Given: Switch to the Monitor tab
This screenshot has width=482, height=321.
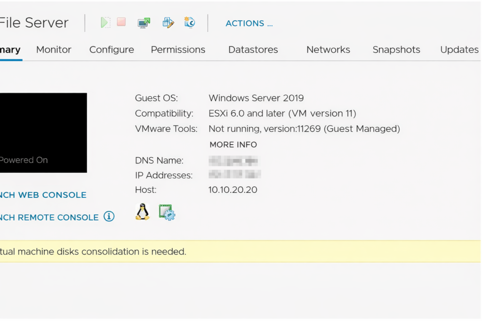Looking at the screenshot, I should [x=54, y=50].
